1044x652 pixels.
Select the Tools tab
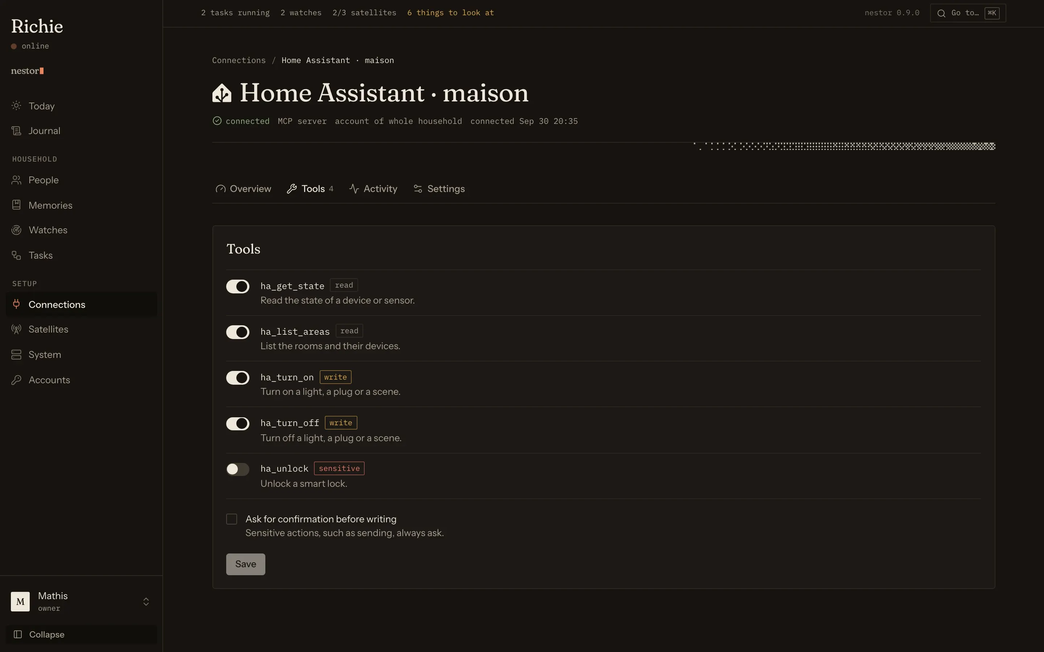click(310, 189)
